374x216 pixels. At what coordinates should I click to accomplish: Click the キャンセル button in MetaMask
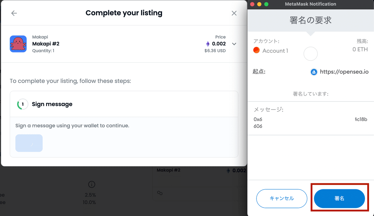[x=282, y=199]
